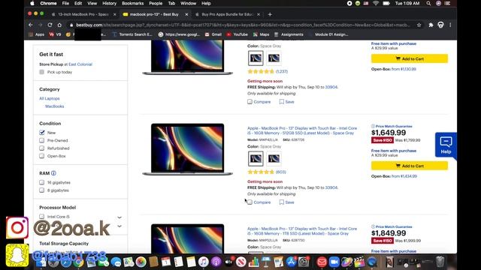Save the $1,649.99 MacBook Pro listing
This screenshot has height=270, width=481.
[286, 202]
